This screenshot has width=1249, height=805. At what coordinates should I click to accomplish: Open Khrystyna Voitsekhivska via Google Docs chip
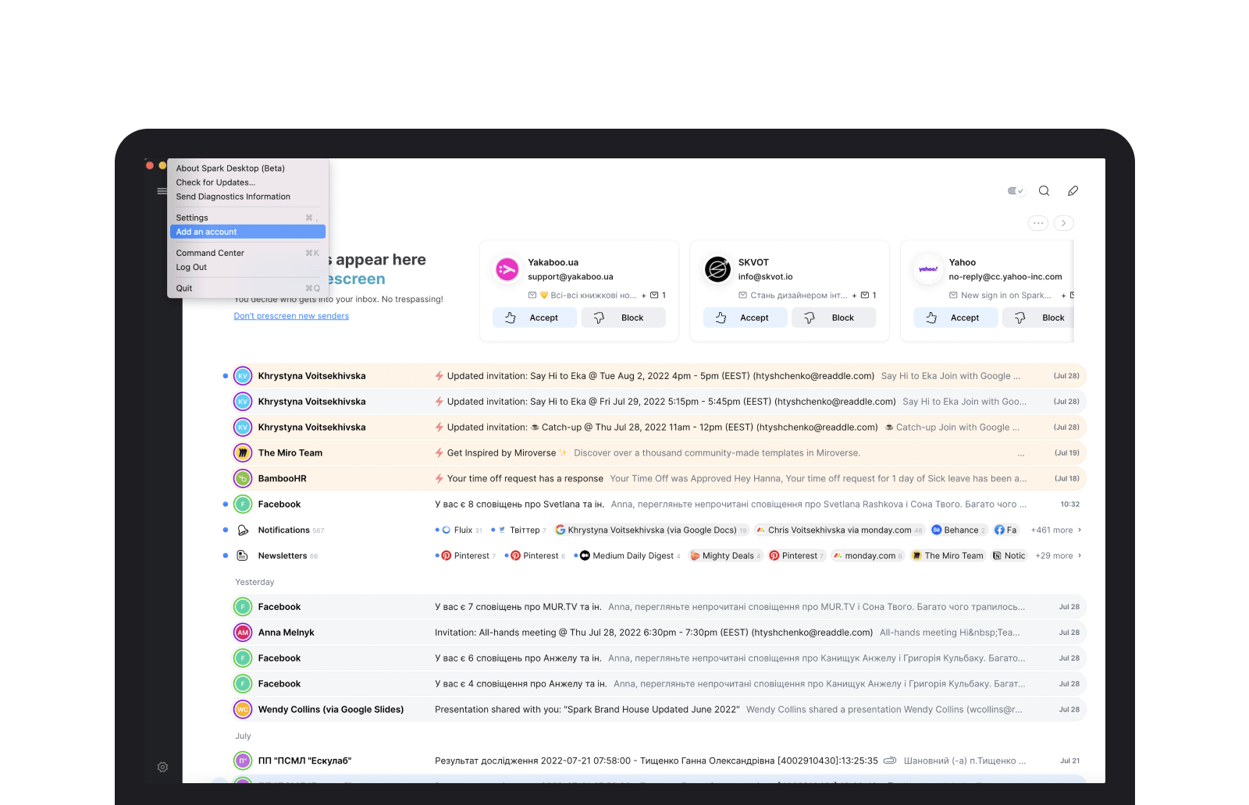click(651, 530)
